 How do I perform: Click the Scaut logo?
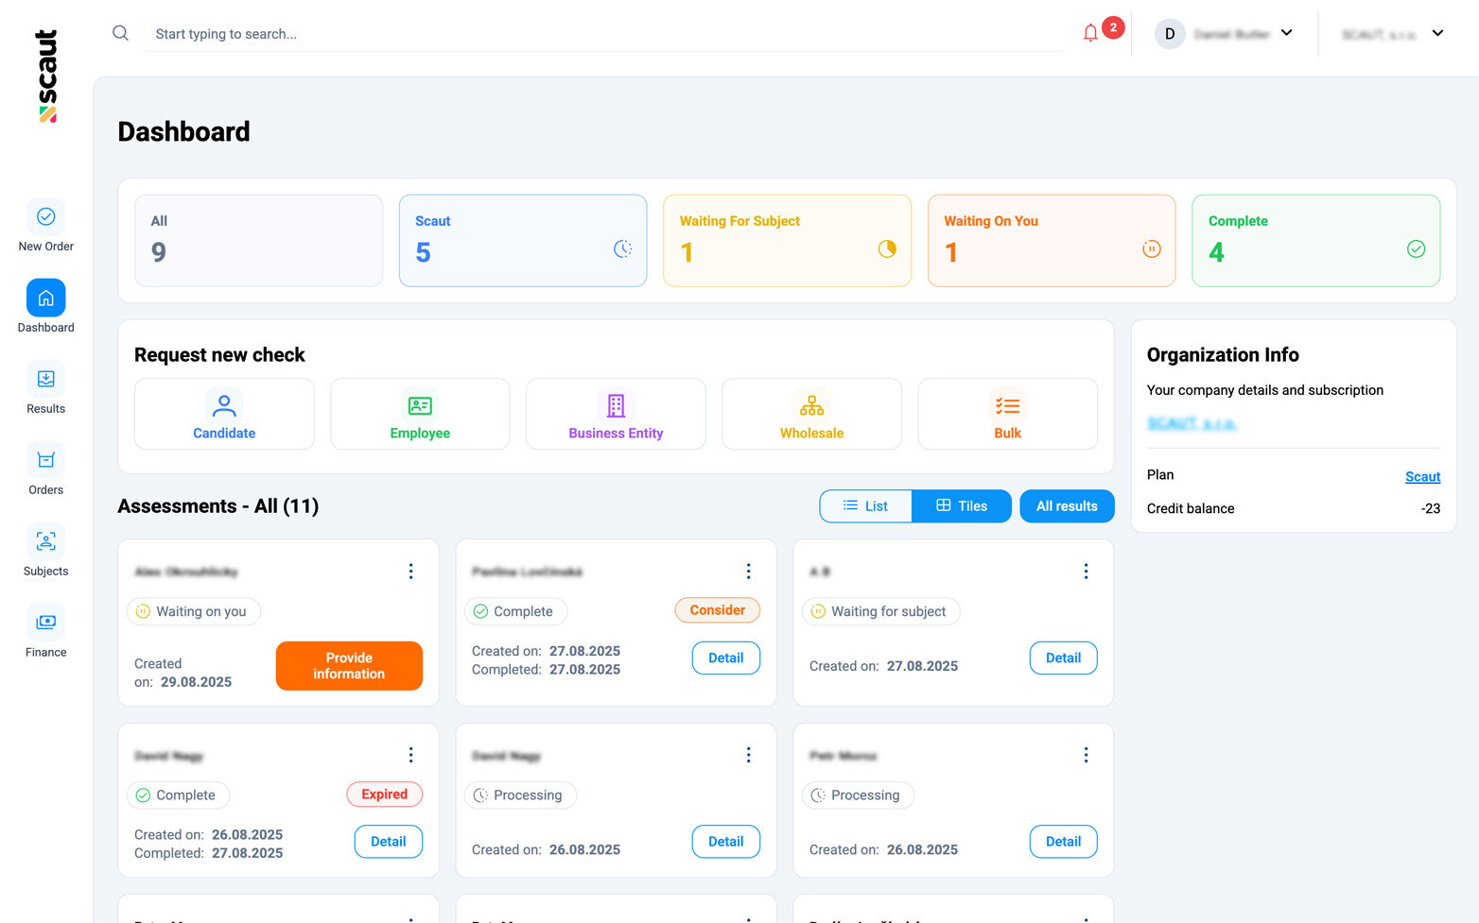point(46,76)
